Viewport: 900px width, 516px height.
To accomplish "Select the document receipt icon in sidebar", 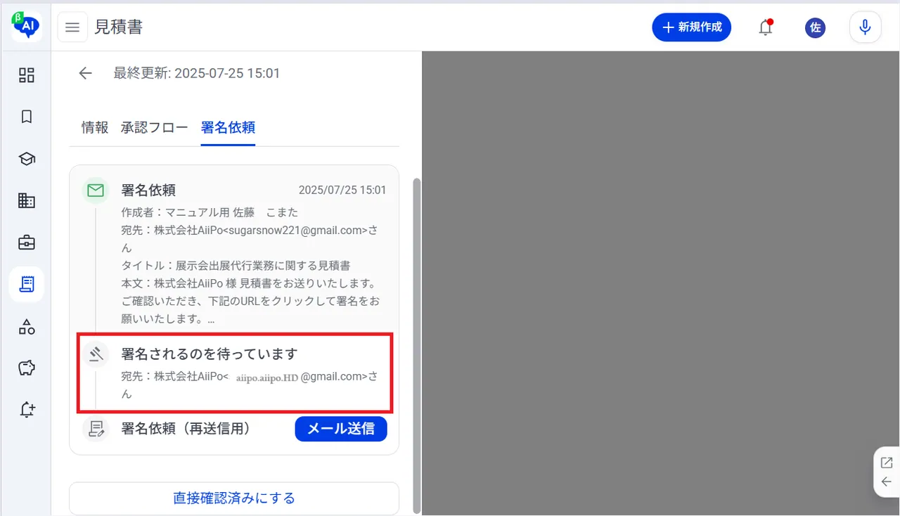I will [x=27, y=284].
